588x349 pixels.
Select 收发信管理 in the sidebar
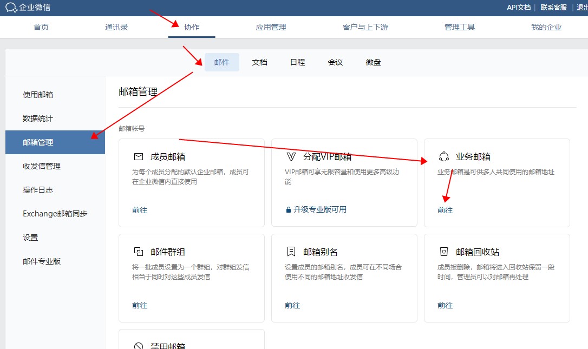point(42,166)
